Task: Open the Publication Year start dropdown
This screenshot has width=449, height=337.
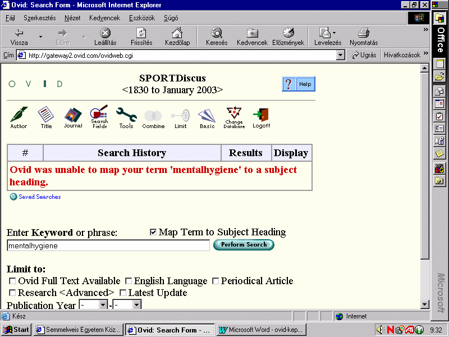Action: (x=103, y=304)
